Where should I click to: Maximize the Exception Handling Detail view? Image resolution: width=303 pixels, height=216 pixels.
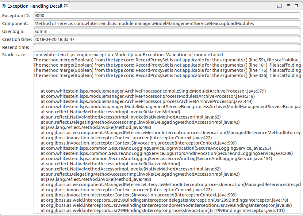tap(296, 6)
